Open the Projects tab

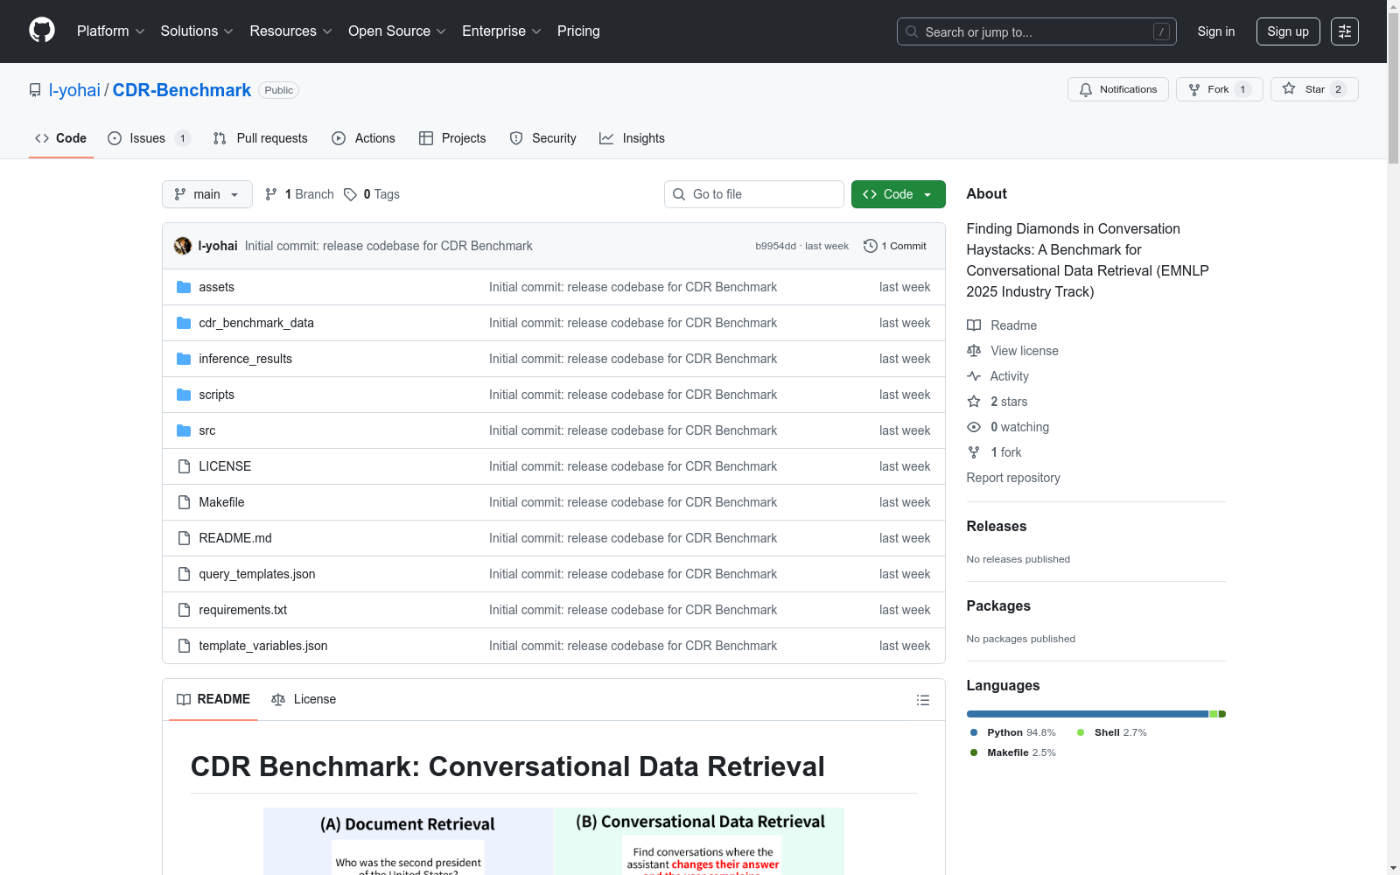452,138
